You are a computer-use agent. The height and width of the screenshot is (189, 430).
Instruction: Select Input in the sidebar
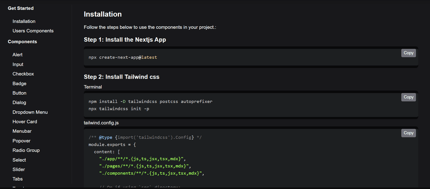(18, 64)
